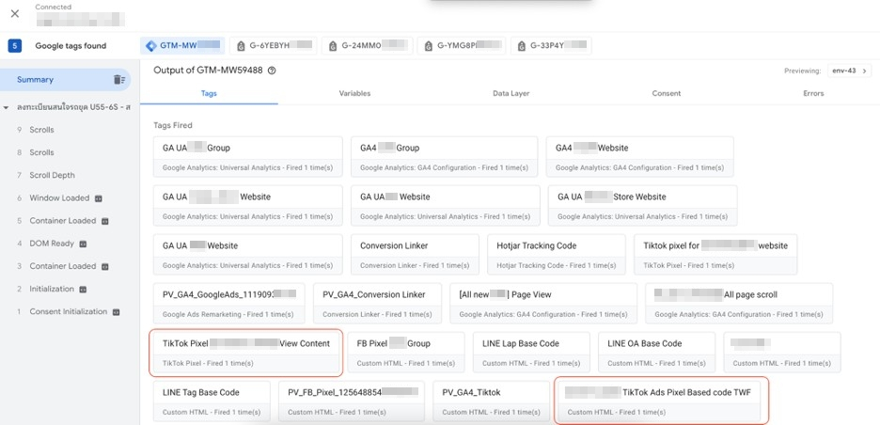Click the Consent Initialization badge icon
Image resolution: width=880 pixels, height=425 pixels.
tap(117, 311)
